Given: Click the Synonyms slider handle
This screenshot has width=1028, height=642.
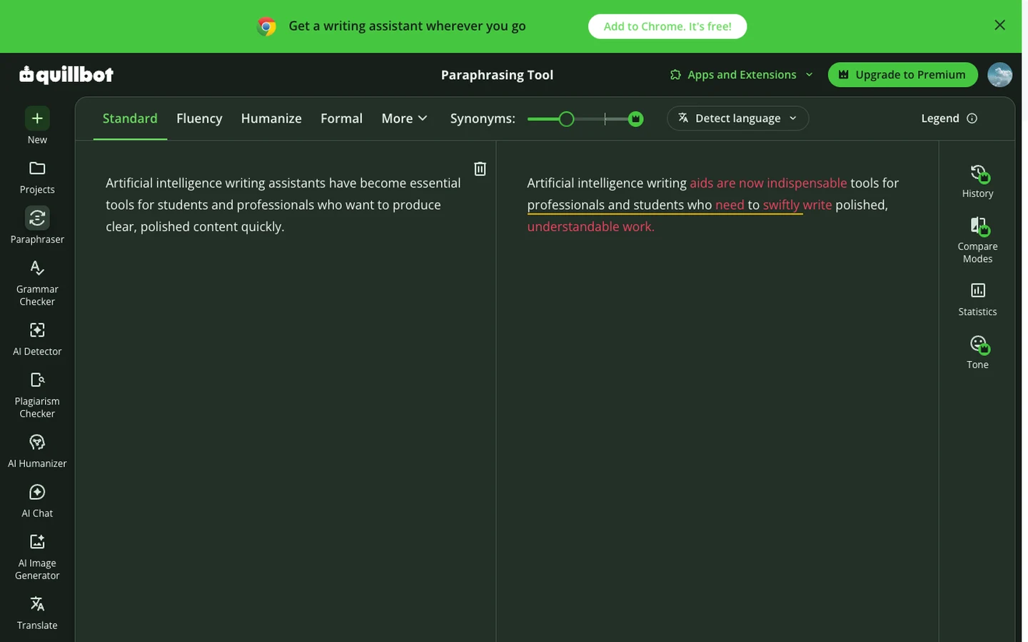Looking at the screenshot, I should click(x=566, y=119).
